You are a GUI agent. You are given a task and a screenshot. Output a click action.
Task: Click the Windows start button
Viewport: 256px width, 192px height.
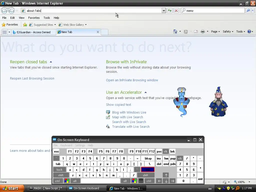12,188
